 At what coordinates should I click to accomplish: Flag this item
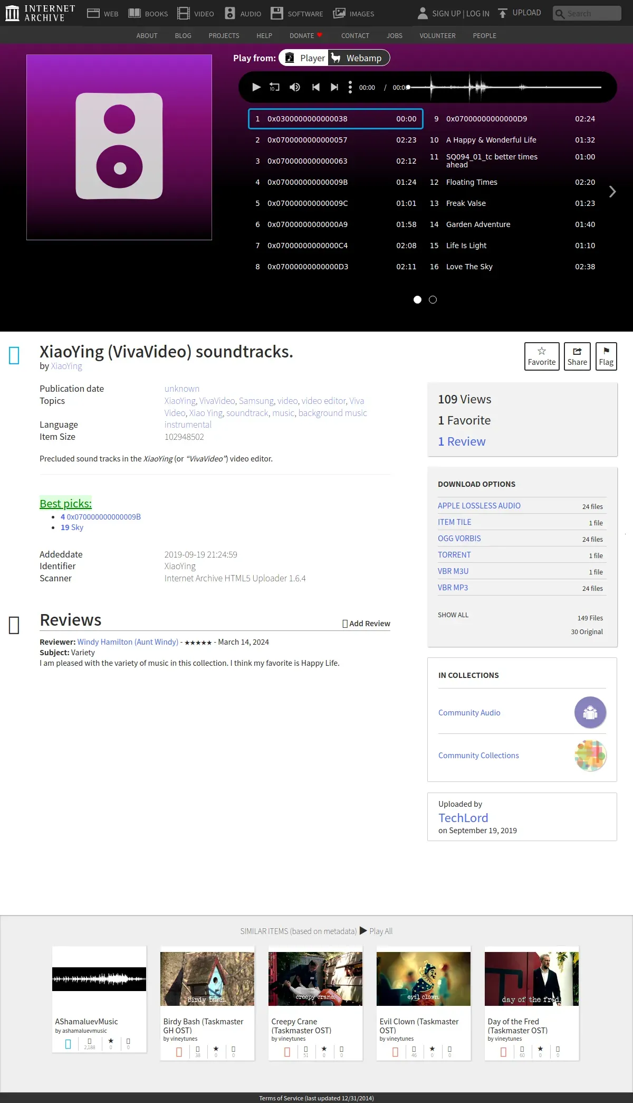(606, 356)
